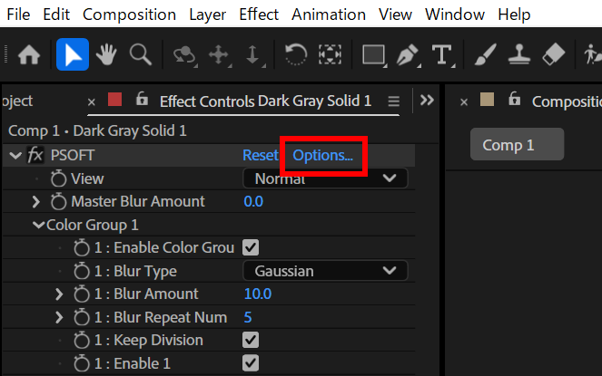The width and height of the screenshot is (602, 376).
Task: Click the 1 : Blur Amount value 10.0
Action: pyautogui.click(x=258, y=294)
